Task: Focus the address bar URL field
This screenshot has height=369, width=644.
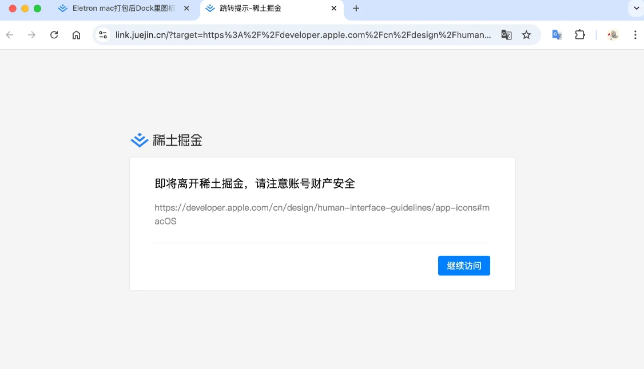Action: pyautogui.click(x=303, y=35)
